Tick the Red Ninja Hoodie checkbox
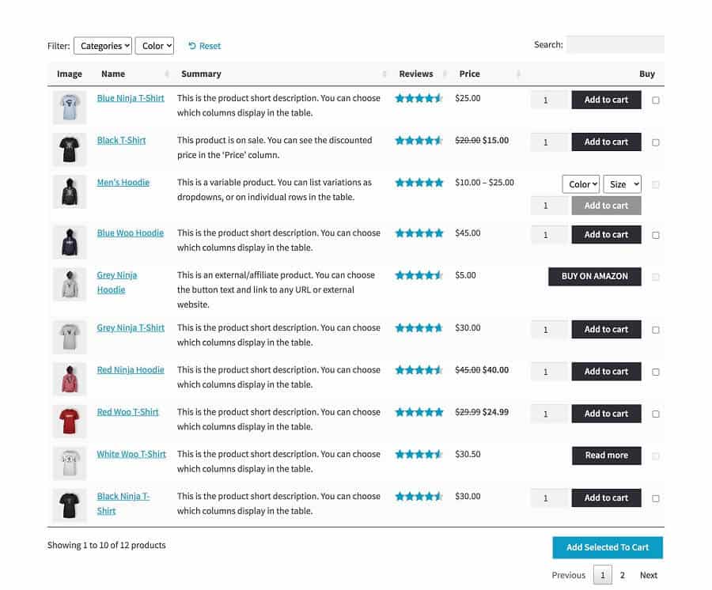 coord(656,373)
